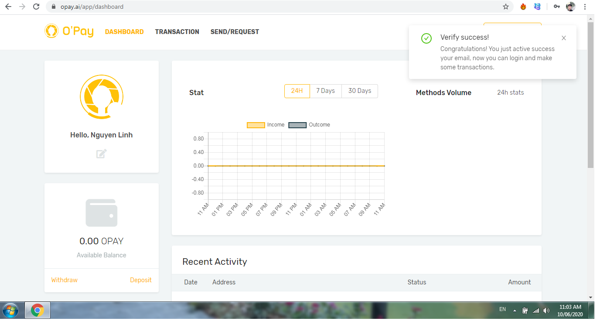This screenshot has height=335, width=600.
Task: Click the wallet icon above the balance
Action: click(102, 213)
